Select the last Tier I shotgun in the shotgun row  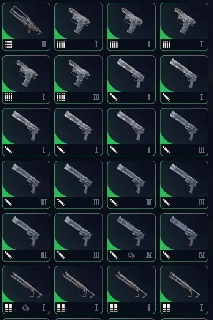coord(184,290)
